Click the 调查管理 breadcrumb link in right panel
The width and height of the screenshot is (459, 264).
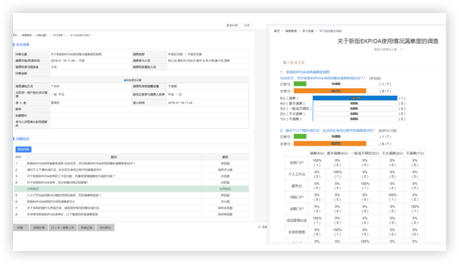[291, 31]
